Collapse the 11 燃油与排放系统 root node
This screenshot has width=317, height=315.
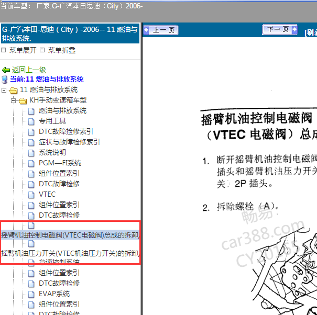coord(4,90)
